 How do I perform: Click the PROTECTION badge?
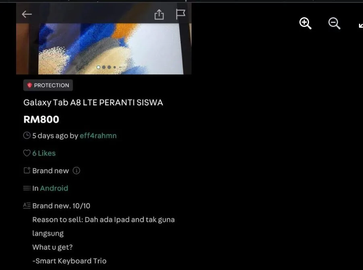[x=48, y=85]
